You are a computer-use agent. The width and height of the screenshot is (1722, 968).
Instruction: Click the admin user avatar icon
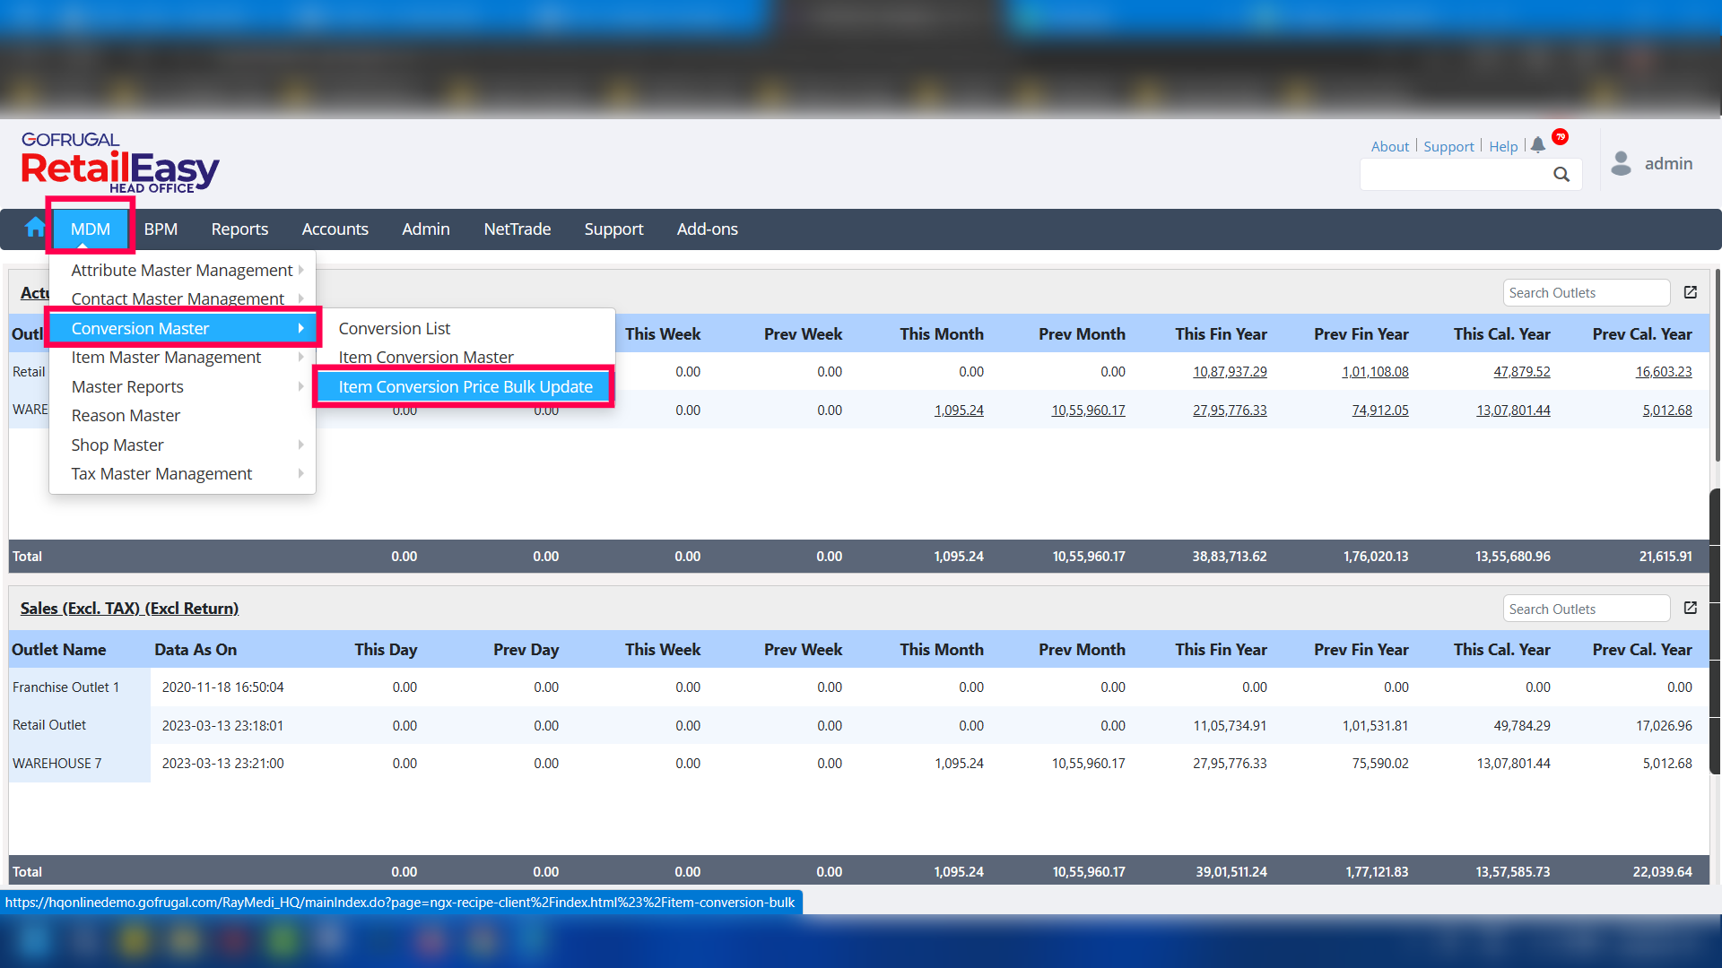click(x=1621, y=163)
